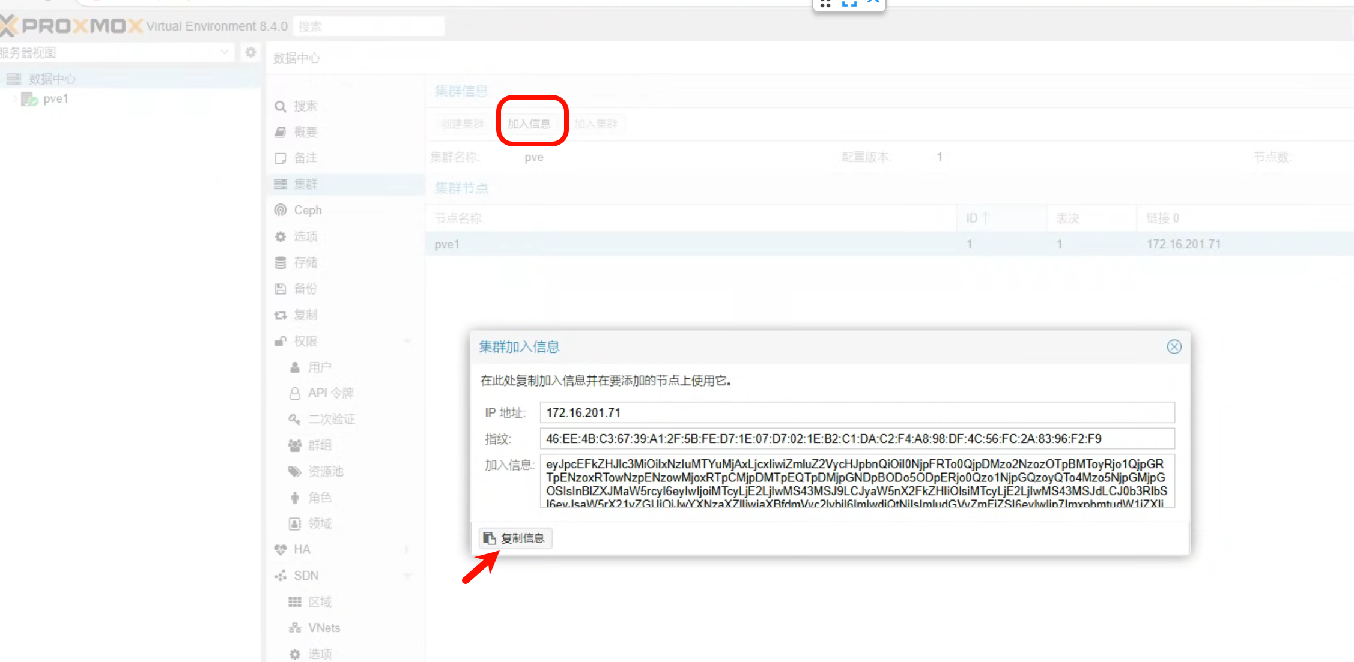
Task: Click the gear icon beside server view
Action: 250,53
